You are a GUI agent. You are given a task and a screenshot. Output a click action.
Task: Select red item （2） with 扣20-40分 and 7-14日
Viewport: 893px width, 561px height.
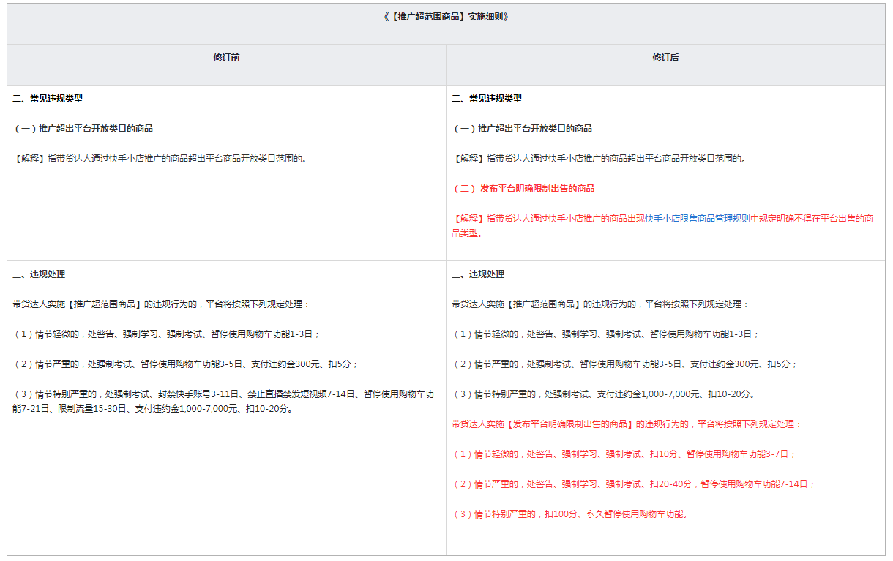tap(633, 484)
